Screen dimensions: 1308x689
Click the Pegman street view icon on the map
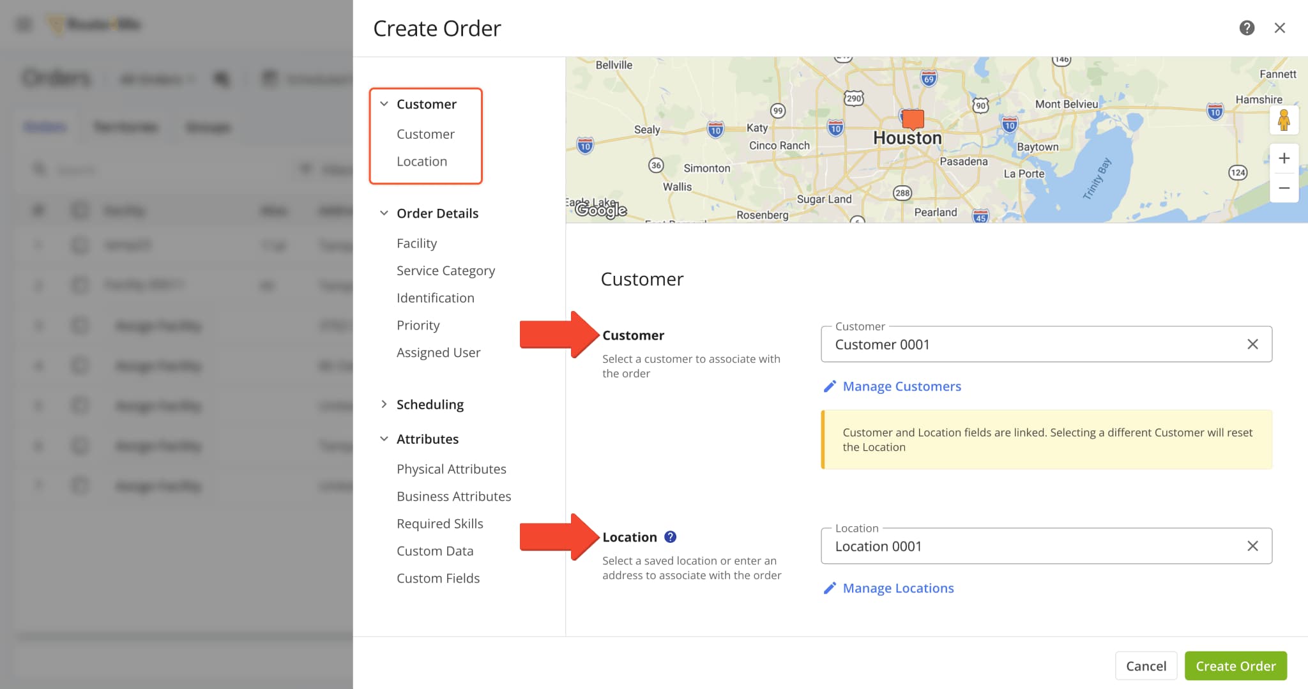tap(1284, 119)
